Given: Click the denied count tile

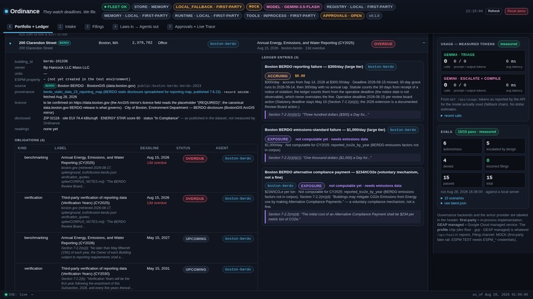Looking at the screenshot, I should pyautogui.click(x=462, y=163).
